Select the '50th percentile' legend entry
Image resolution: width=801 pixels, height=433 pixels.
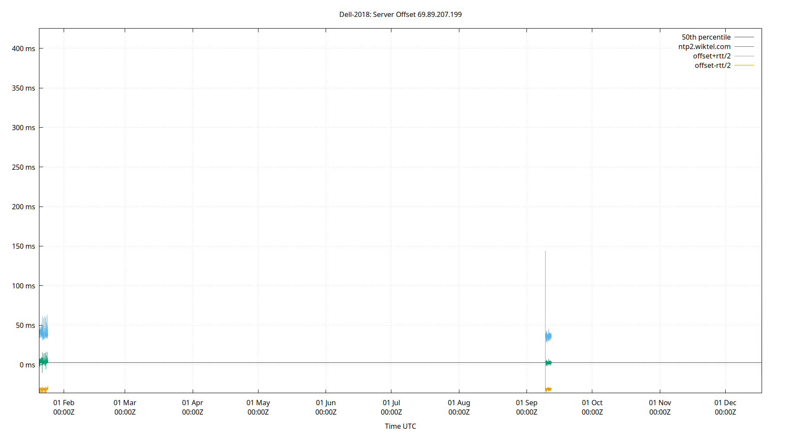(x=706, y=37)
